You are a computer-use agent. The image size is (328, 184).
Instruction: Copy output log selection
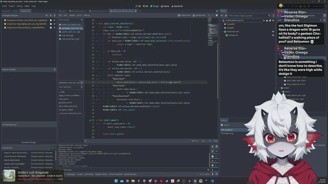[217, 146]
